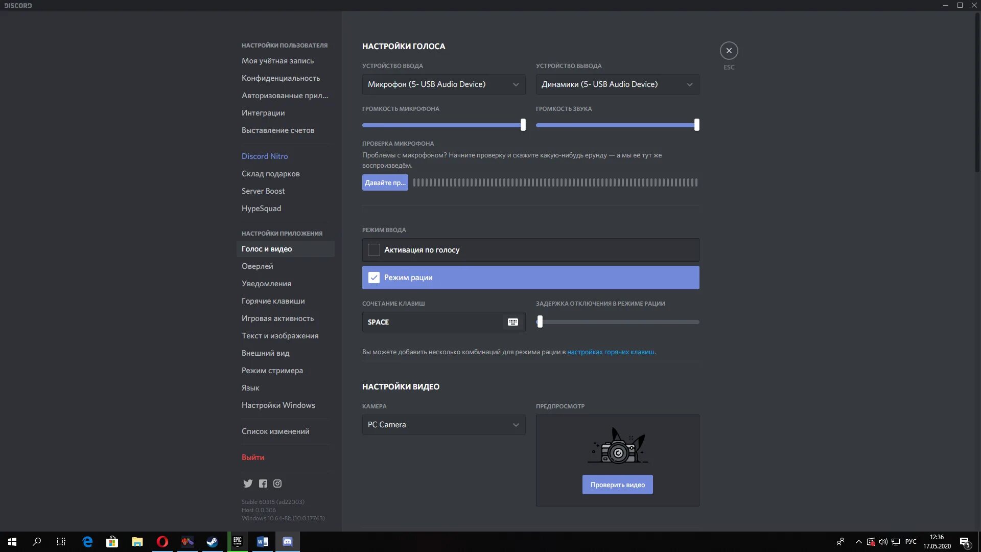The width and height of the screenshot is (981, 552).
Task: Start mic test with Давайте button
Action: (385, 182)
